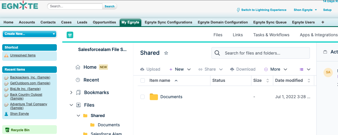Collapse the Shared folder node
338x135 pixels.
(78, 116)
